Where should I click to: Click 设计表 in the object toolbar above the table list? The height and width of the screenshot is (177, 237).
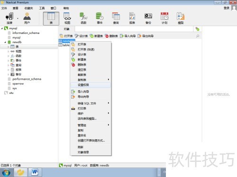[x=81, y=36]
